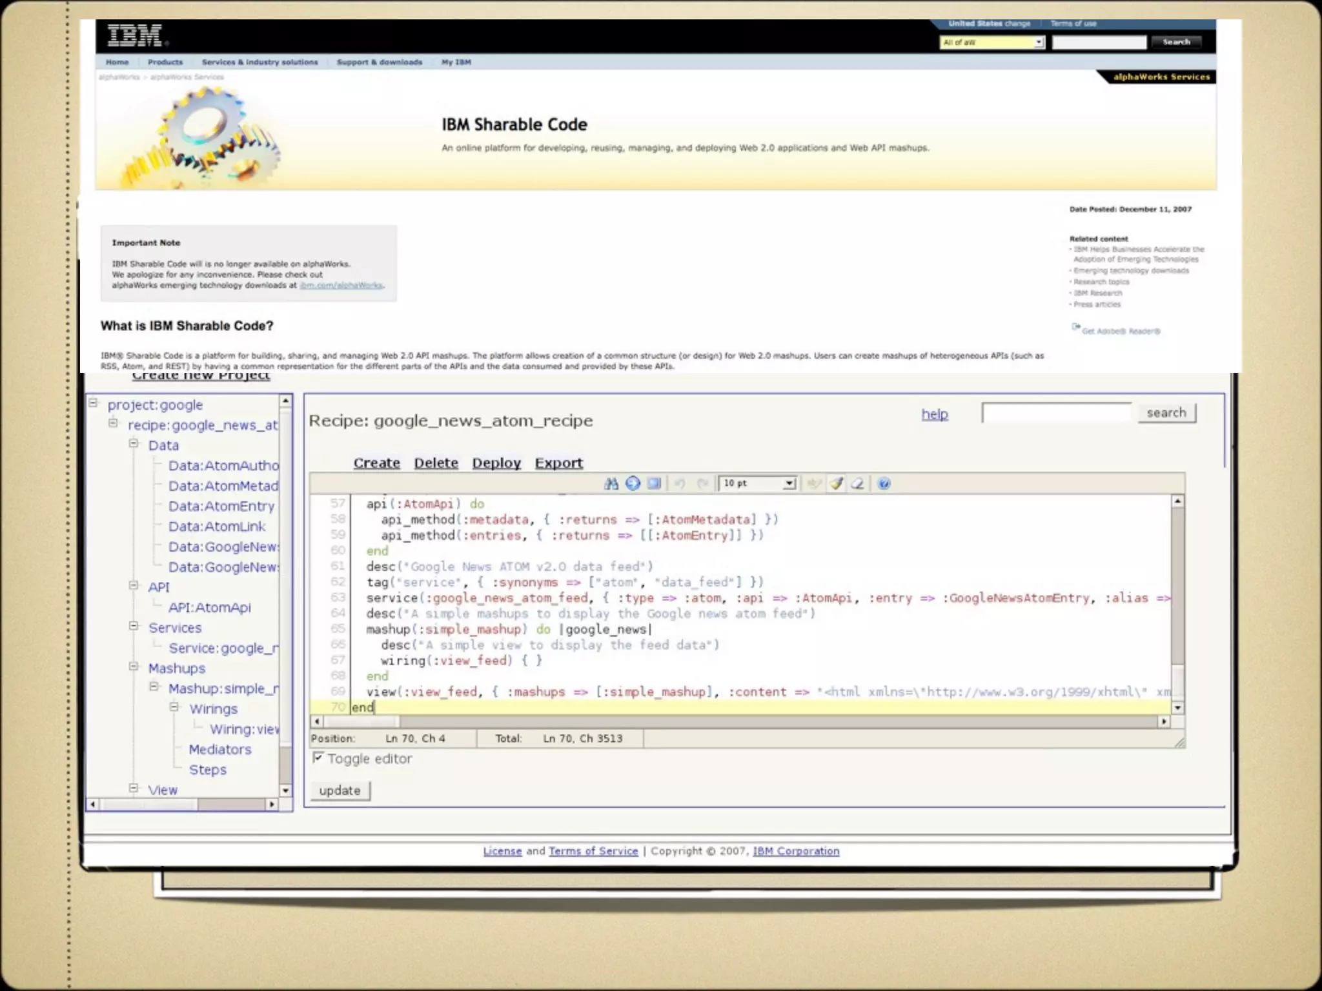Click the binoculars search icon in editor toolbar
This screenshot has height=991, width=1322.
(x=611, y=483)
